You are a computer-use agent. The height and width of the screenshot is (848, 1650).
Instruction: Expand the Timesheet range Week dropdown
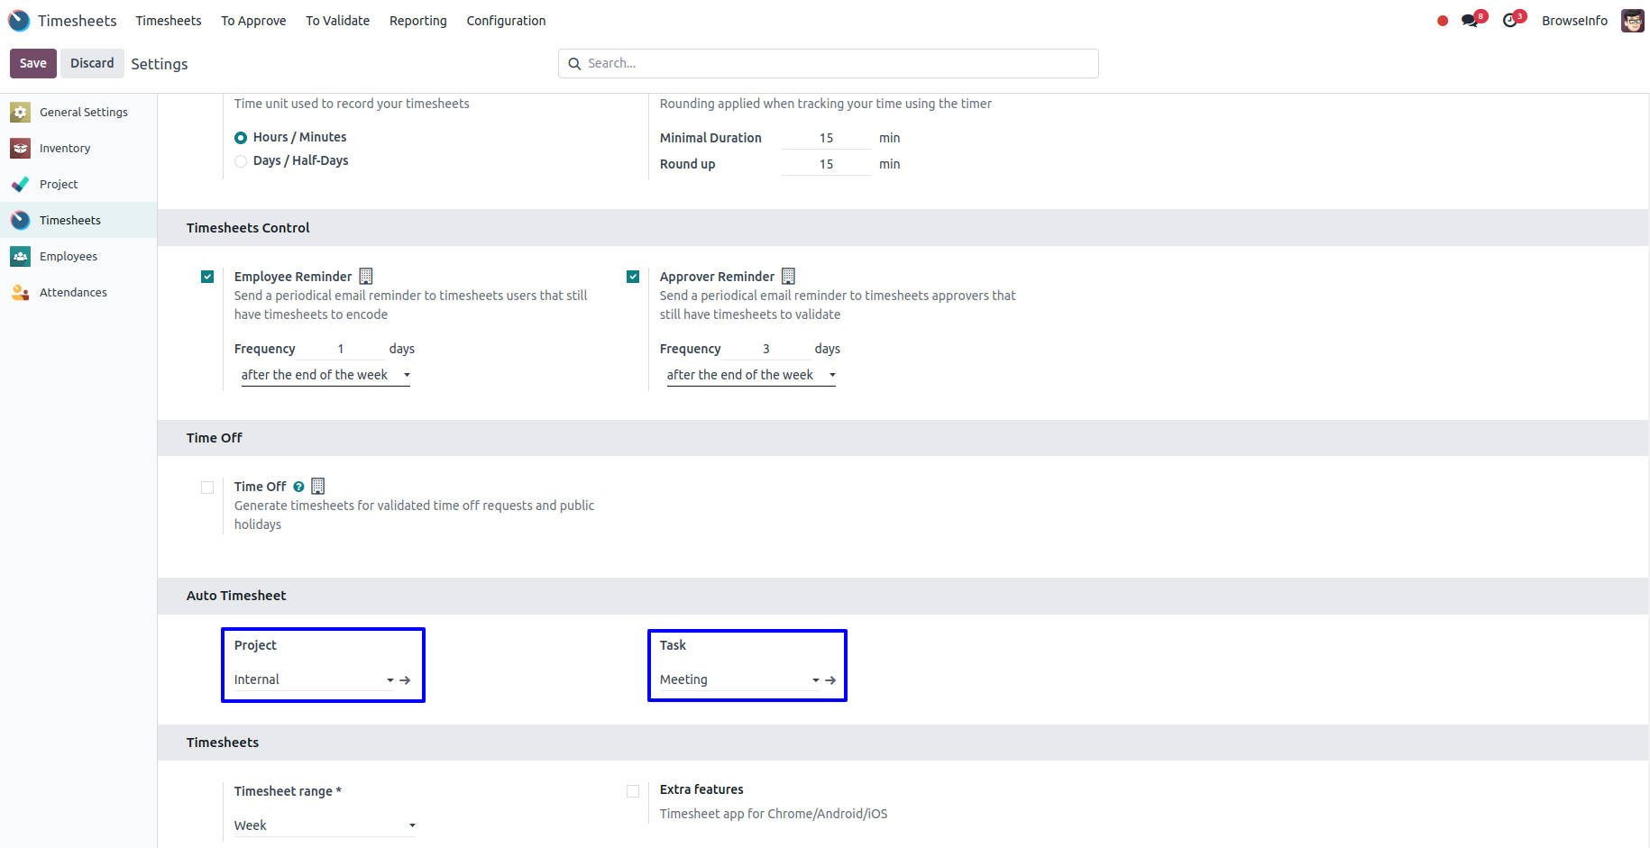point(325,825)
